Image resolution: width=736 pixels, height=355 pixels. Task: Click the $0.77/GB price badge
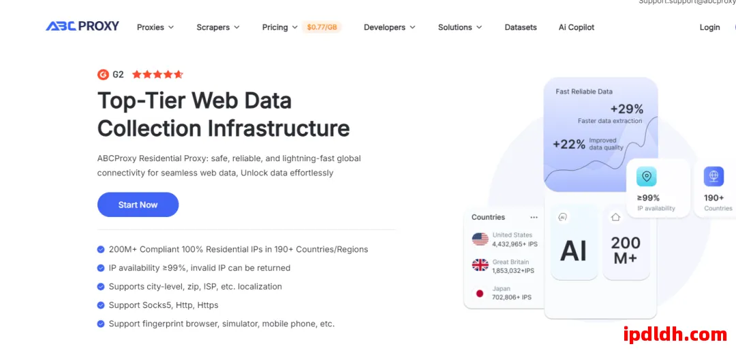click(322, 27)
